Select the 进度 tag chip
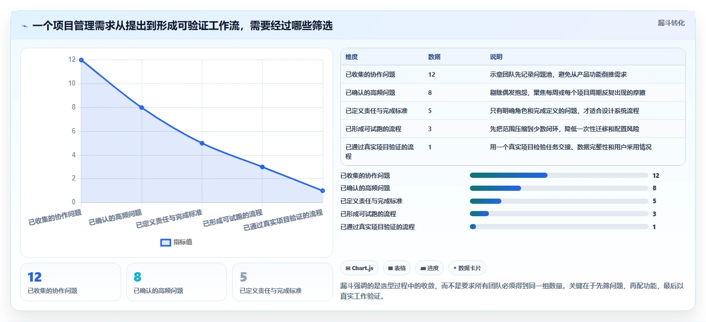The width and height of the screenshot is (706, 322). 429,268
